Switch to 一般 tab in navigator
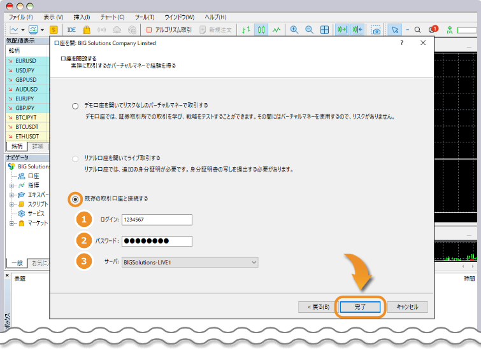This screenshot has height=349, width=481. [x=17, y=263]
